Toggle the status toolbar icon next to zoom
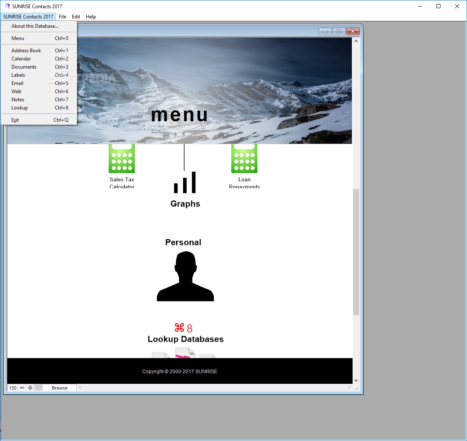The image size is (467, 441). pyautogui.click(x=38, y=388)
